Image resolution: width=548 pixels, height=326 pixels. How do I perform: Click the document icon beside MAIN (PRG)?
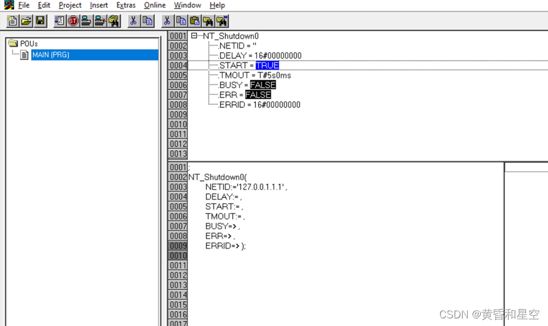point(24,55)
